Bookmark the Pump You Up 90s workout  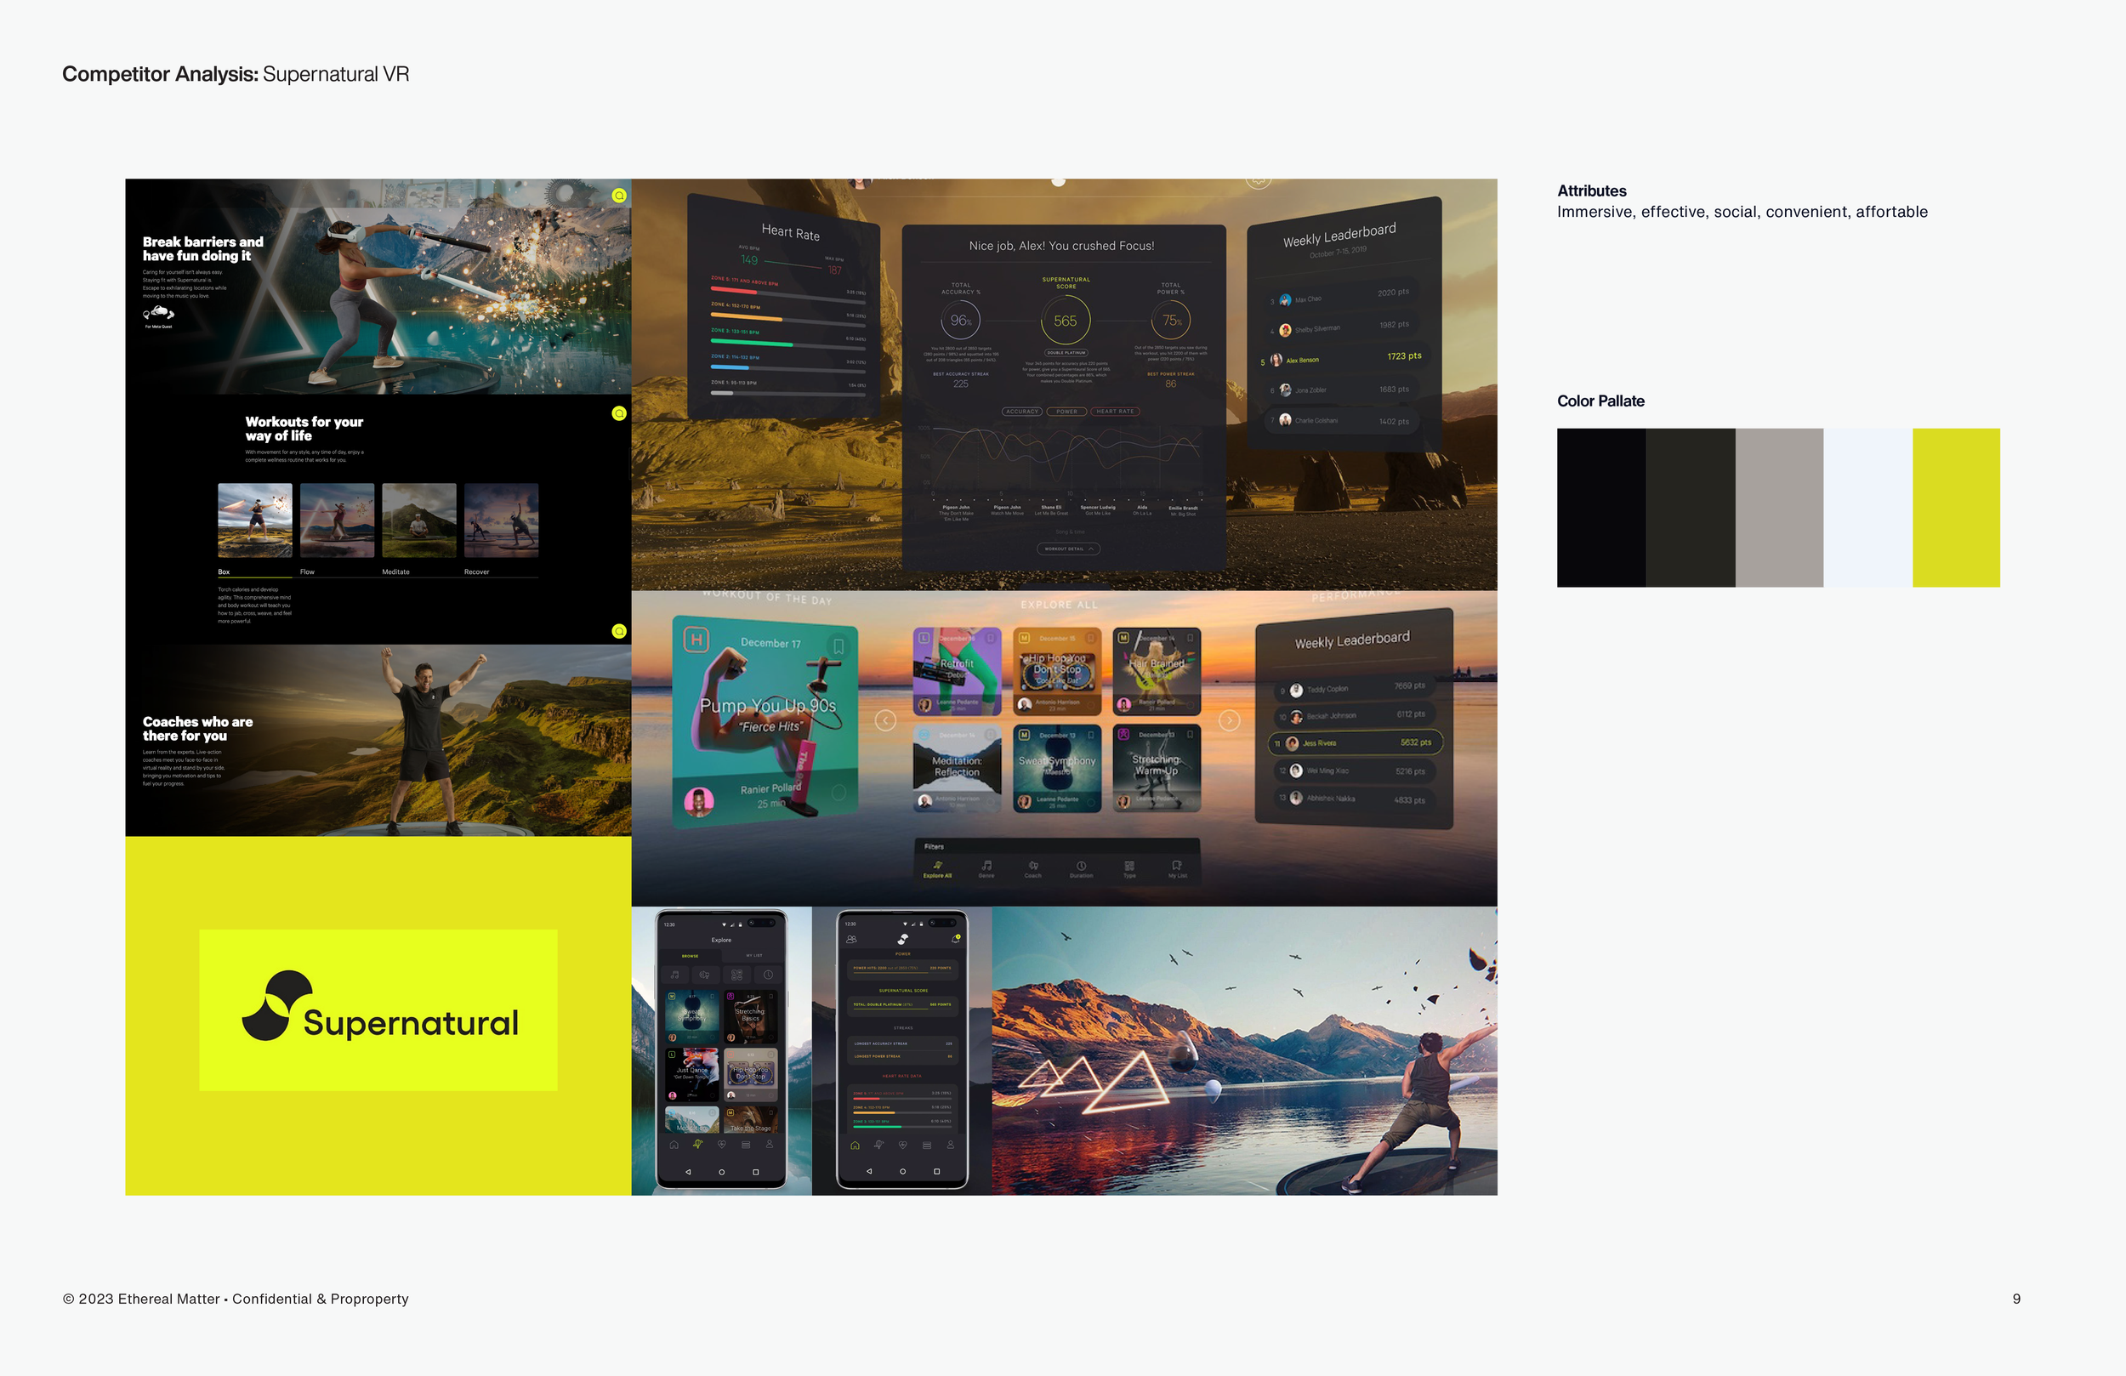(838, 646)
